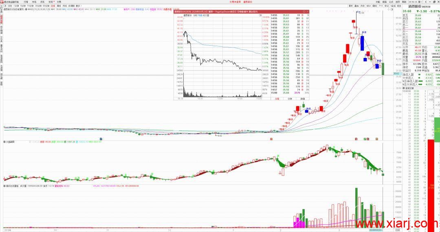Select the 多周期 multi-period view
The width and height of the screenshot is (440, 232).
tap(71, 6)
